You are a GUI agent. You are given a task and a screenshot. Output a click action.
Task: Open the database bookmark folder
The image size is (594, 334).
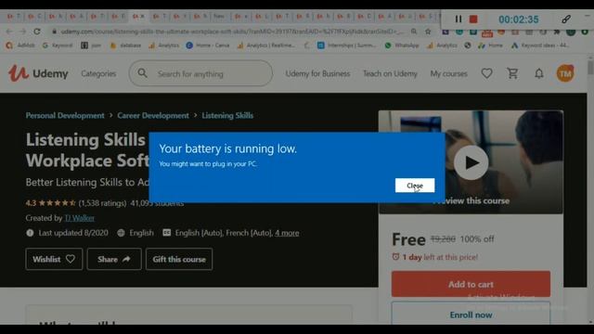[x=125, y=45]
